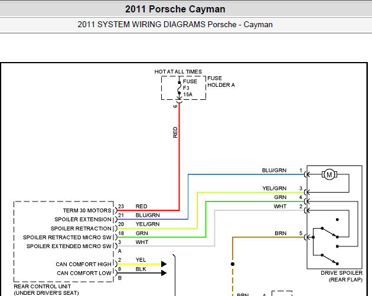Image resolution: width=372 pixels, height=296 pixels.
Task: Click connector B label on control unit
Action: coord(120,278)
